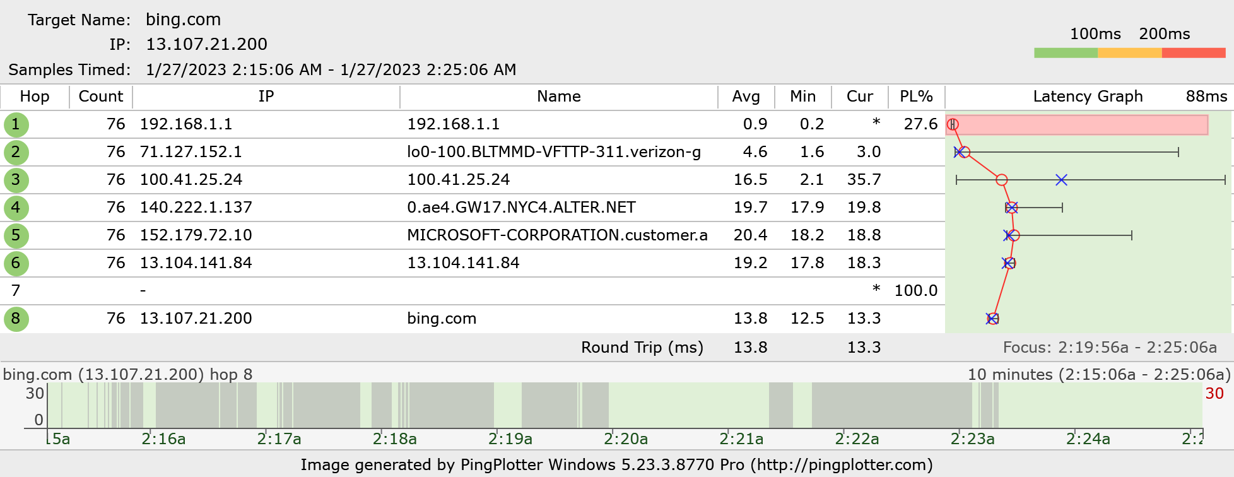Click the green hop 2 circle
This screenshot has height=477, width=1234.
coord(16,152)
